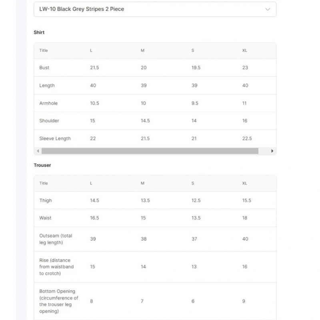The image size is (320, 320).
Task: Click the Bottom Opening row label
Action: point(58,301)
